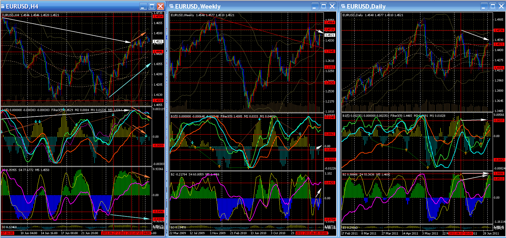Click the 1.3960 price level on Daily scale

[x=499, y=81]
